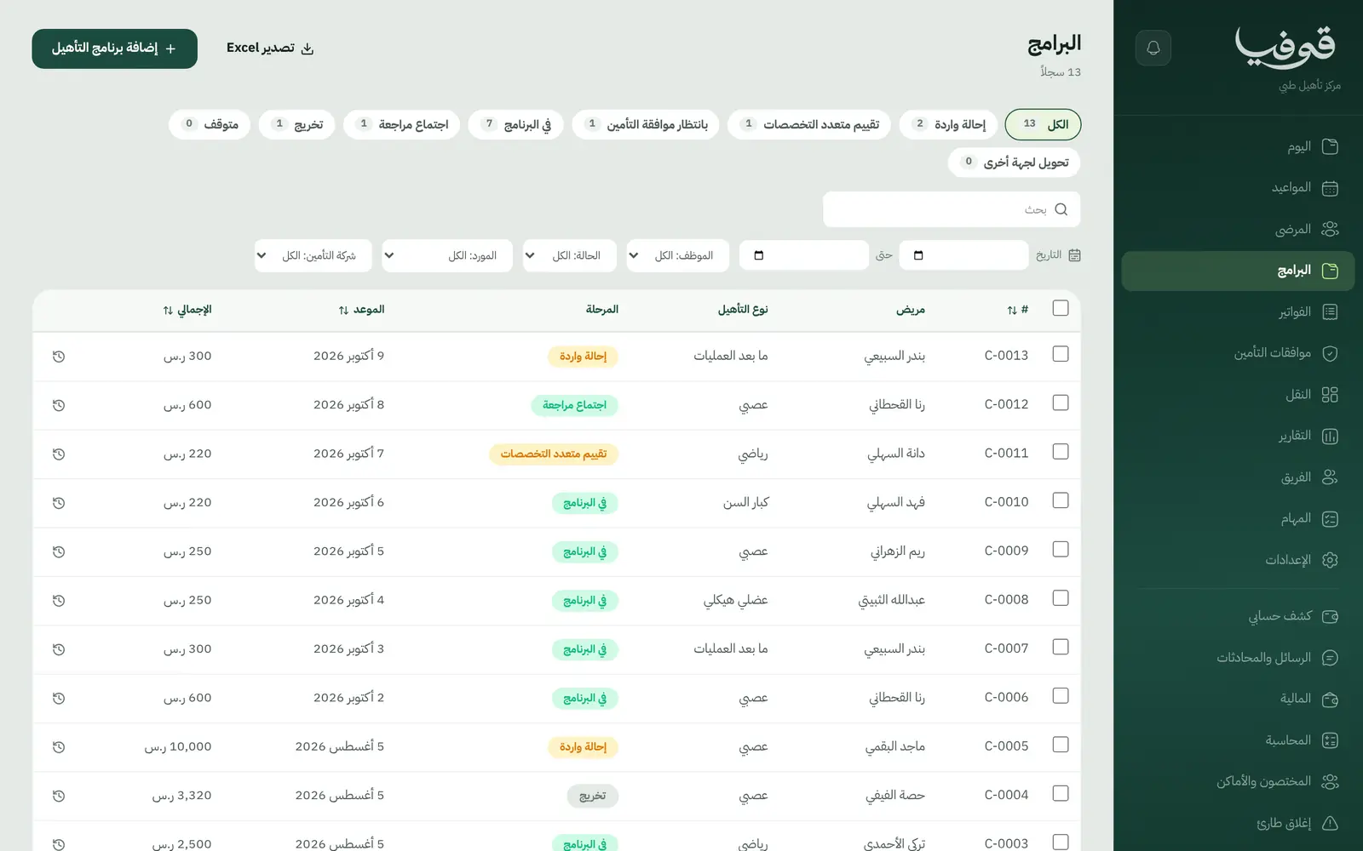Sort table by الإجمالي column

click(187, 310)
